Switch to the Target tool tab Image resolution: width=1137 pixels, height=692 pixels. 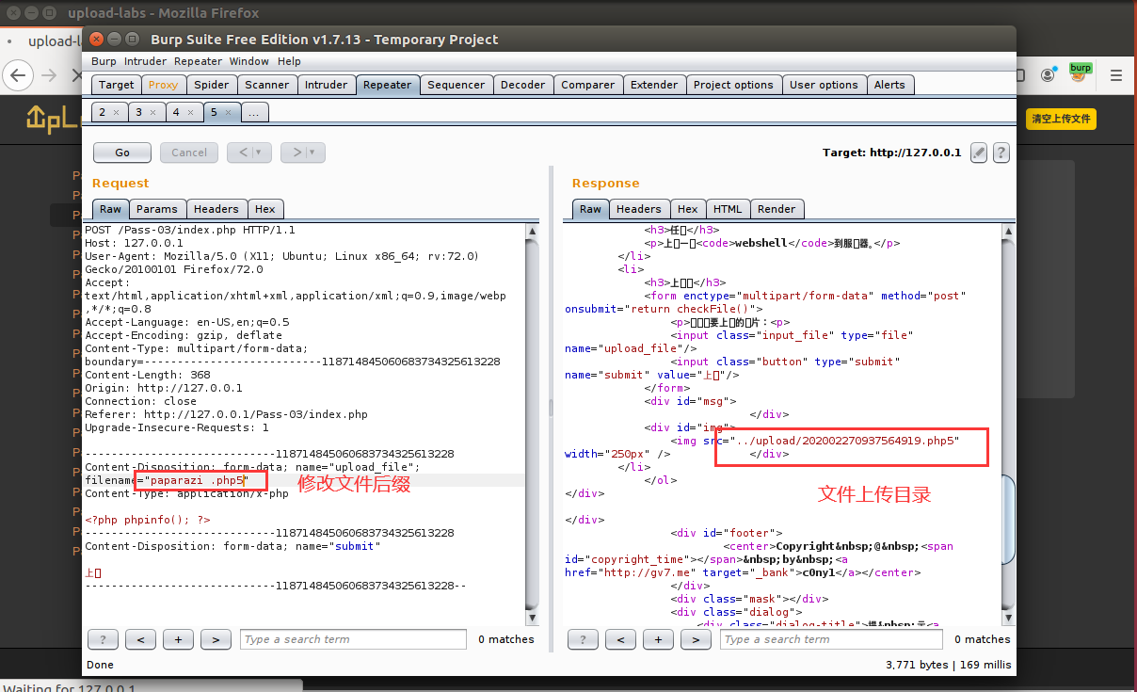(117, 85)
